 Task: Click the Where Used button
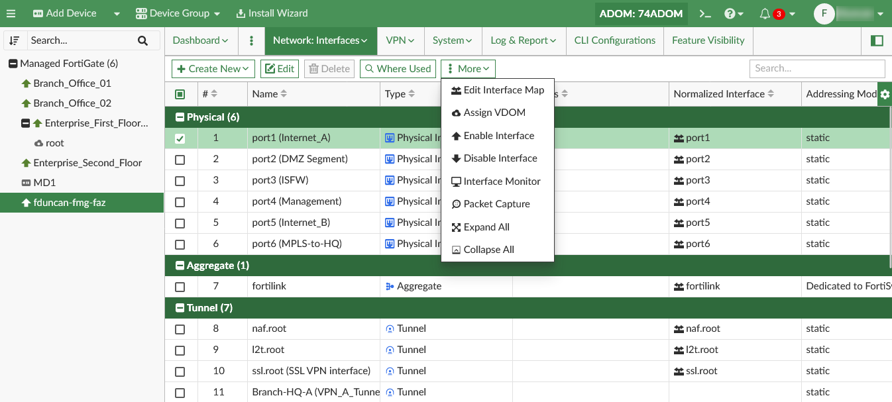click(398, 68)
